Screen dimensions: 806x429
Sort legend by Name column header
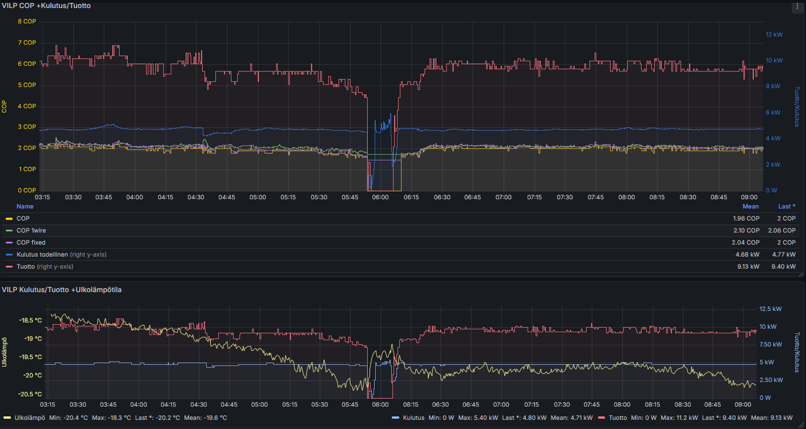25,206
